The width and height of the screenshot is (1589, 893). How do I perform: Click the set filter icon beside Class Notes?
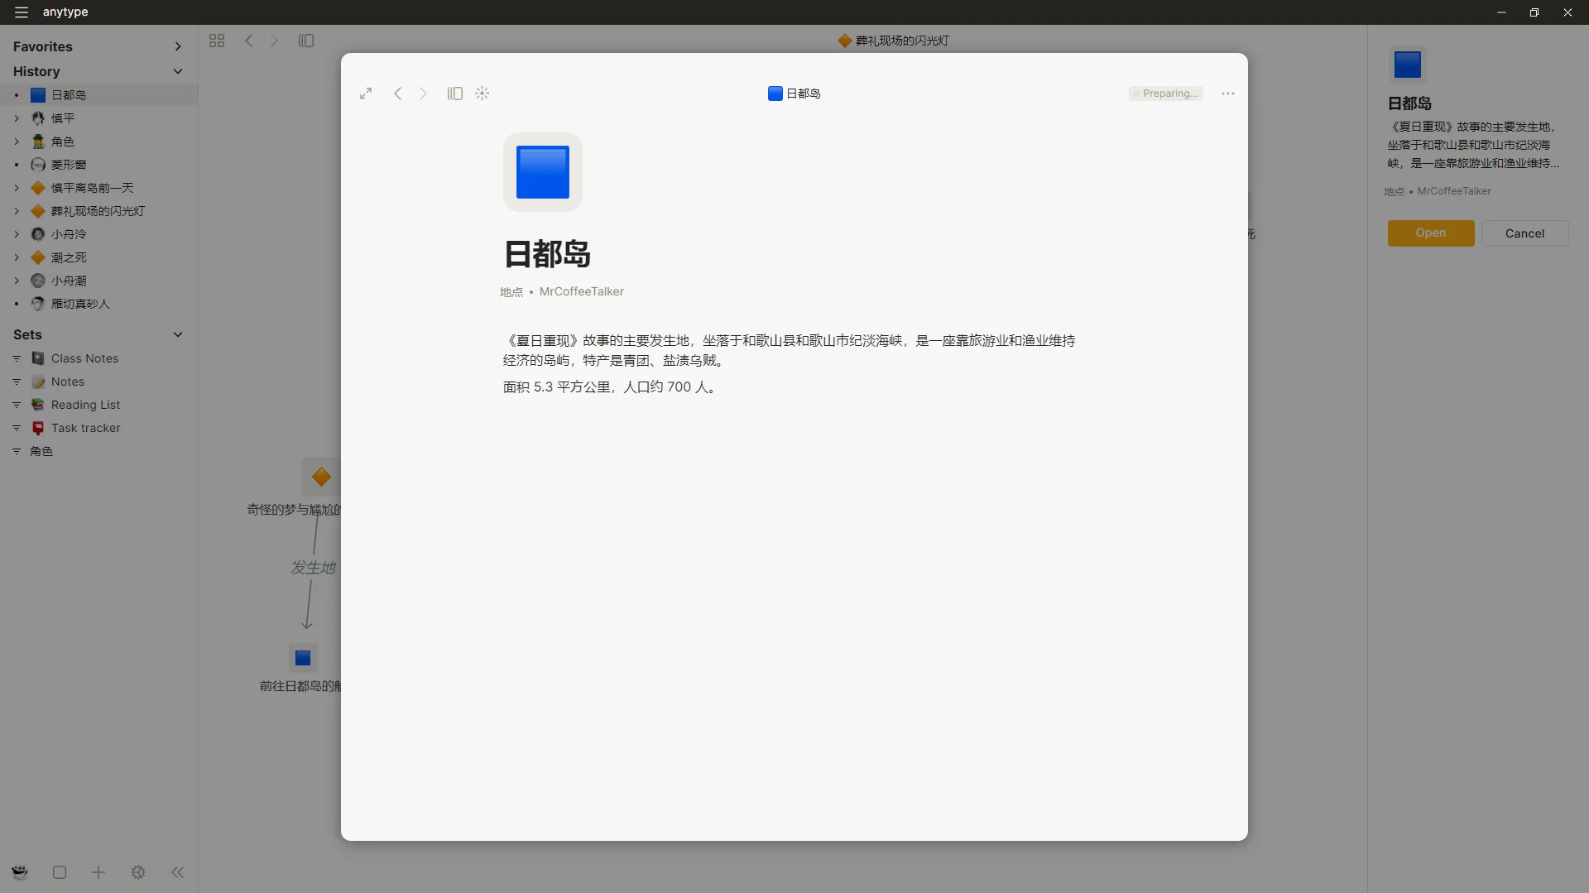tap(16, 358)
